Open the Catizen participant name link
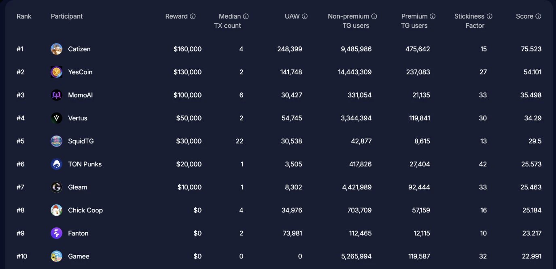This screenshot has width=556, height=269. tap(79, 49)
